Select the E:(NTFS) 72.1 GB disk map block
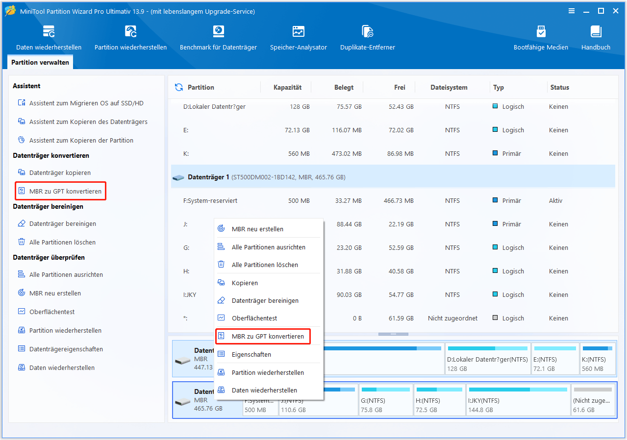 point(555,359)
